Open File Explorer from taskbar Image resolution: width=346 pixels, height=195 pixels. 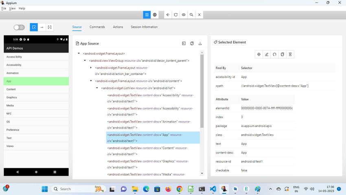point(135,189)
